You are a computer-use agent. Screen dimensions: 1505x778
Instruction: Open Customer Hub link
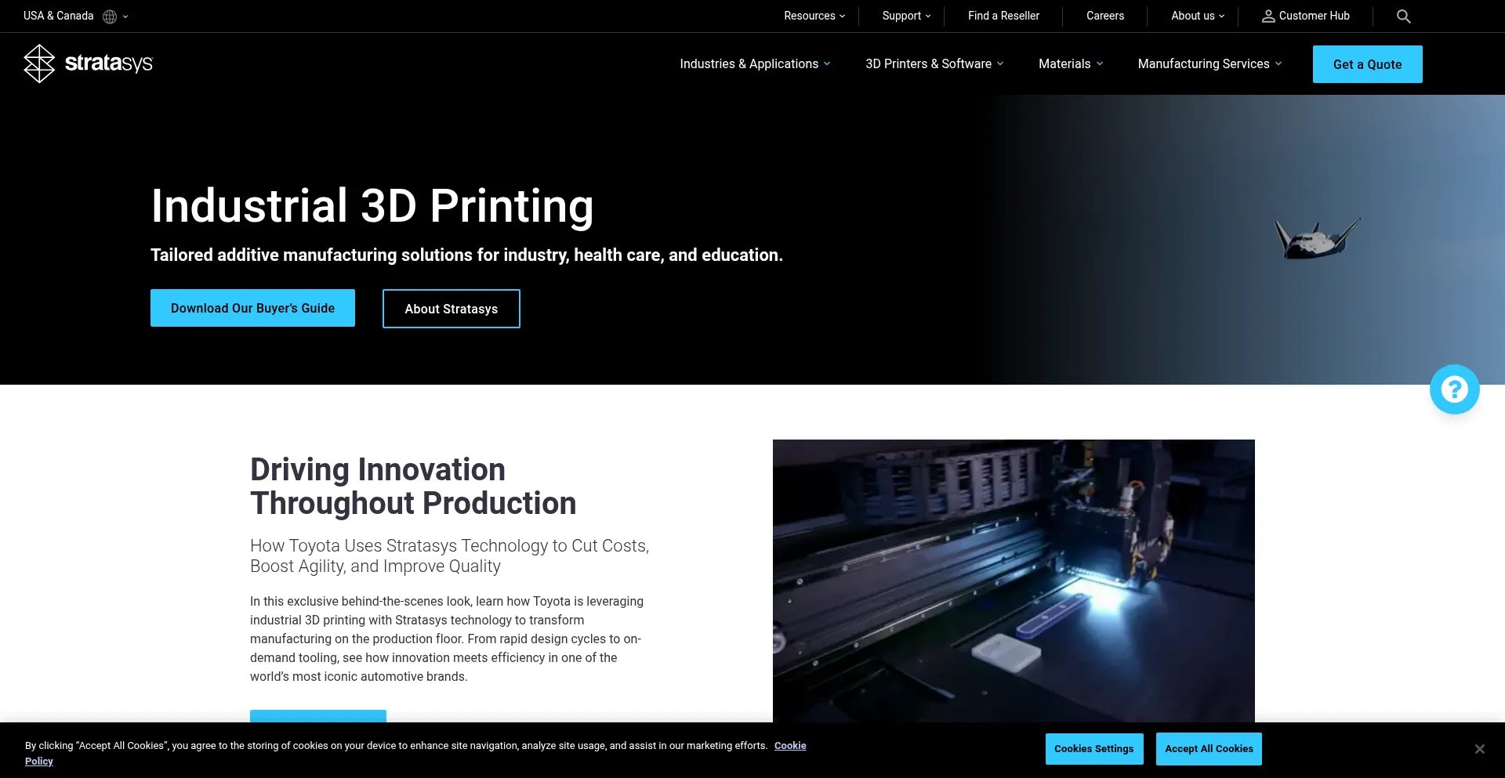coord(1314,16)
